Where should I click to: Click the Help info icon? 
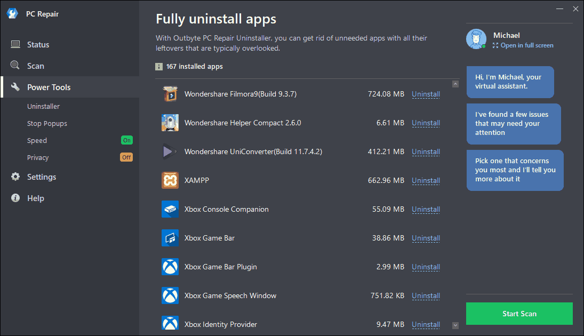point(15,198)
